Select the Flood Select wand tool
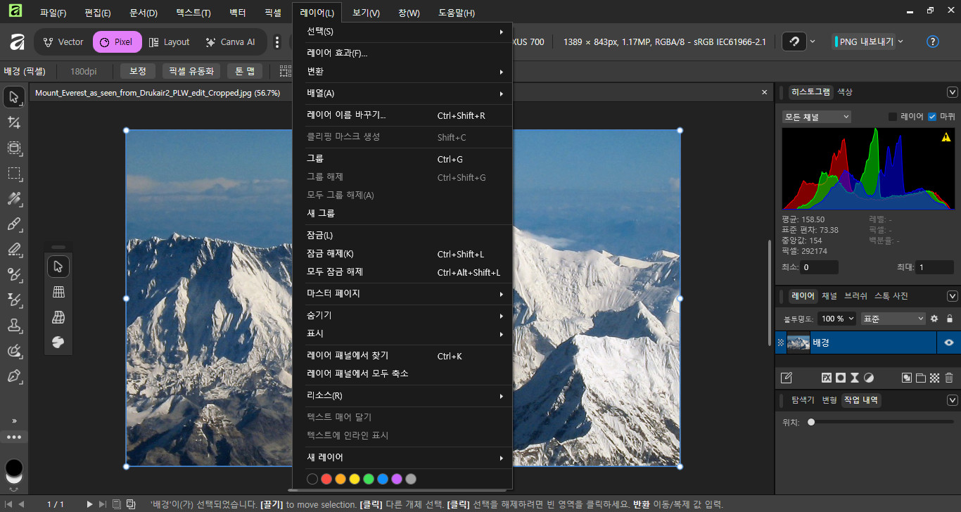This screenshot has height=512, width=961. [14, 198]
